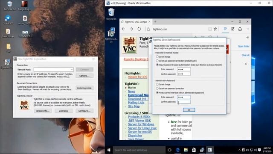
Task: Add tightvnc.com to favorites
Action: pos(215,29)
